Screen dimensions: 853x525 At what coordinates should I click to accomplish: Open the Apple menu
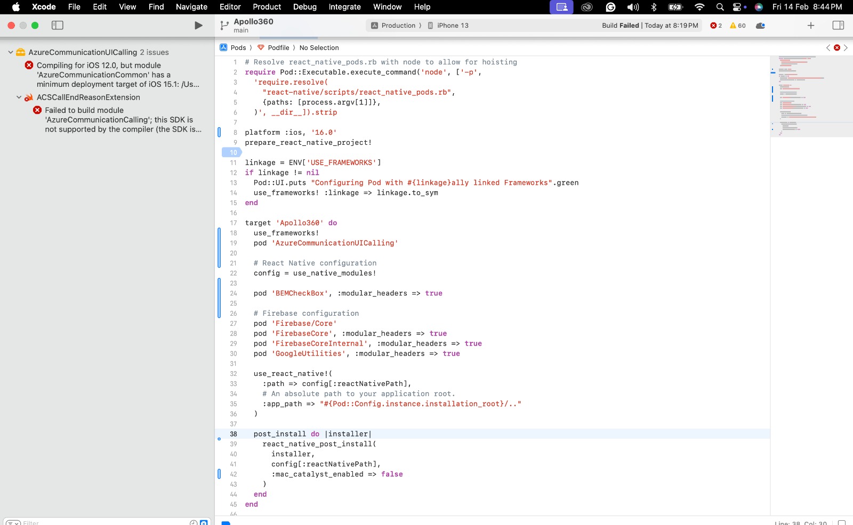(x=16, y=7)
